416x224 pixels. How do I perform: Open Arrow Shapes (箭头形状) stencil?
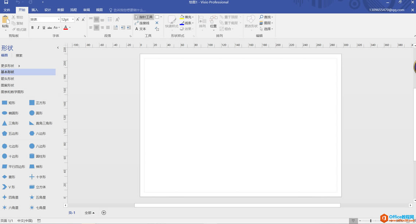coord(8,79)
